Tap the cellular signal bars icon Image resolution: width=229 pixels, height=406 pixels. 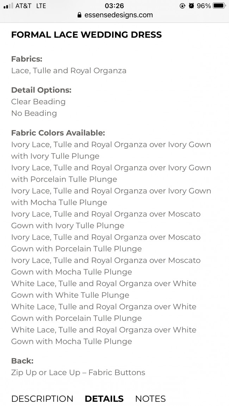(8, 6)
